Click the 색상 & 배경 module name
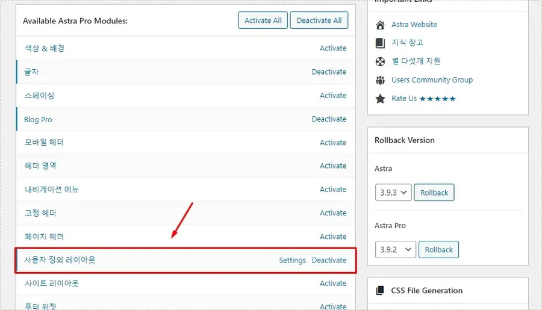542x310 pixels. 44,48
